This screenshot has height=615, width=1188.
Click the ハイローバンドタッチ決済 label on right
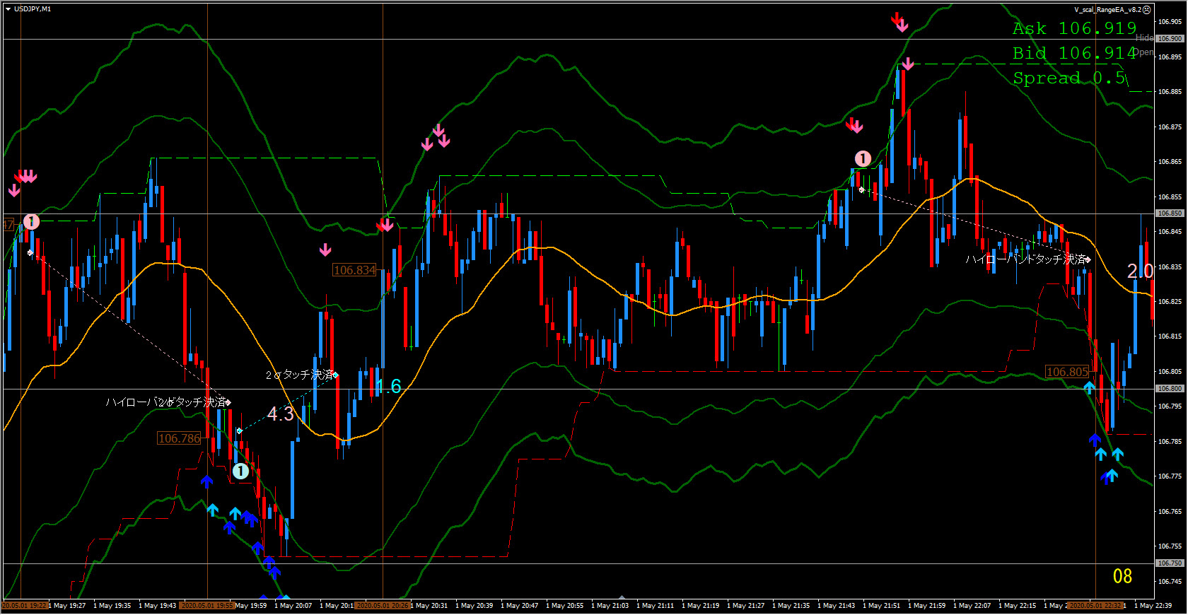[1026, 259]
